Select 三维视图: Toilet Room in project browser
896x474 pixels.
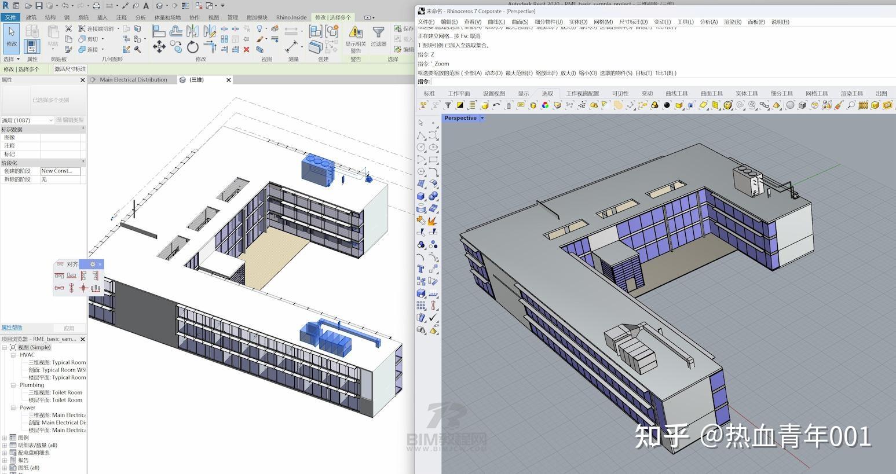click(x=56, y=392)
